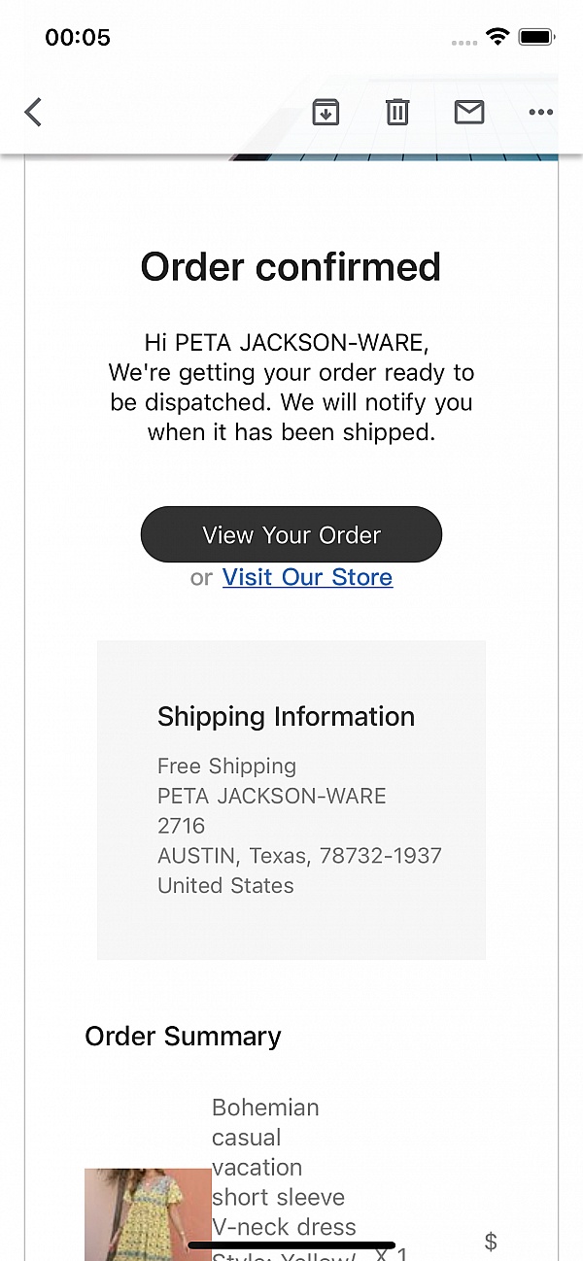
Task: Archive this email
Action: click(326, 113)
